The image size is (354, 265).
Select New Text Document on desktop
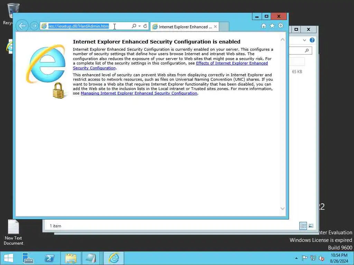13,232
